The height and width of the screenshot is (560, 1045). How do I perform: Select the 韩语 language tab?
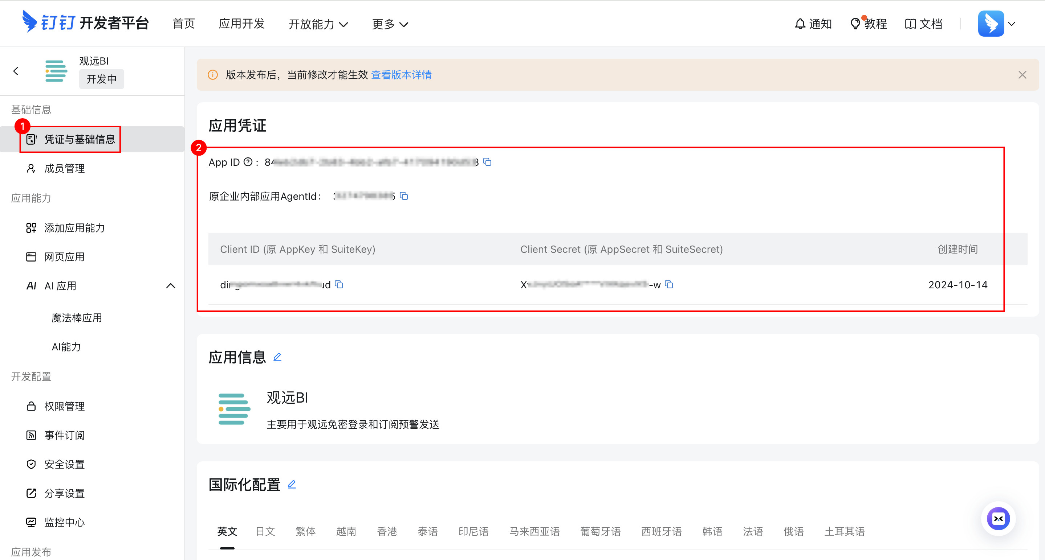(712, 531)
